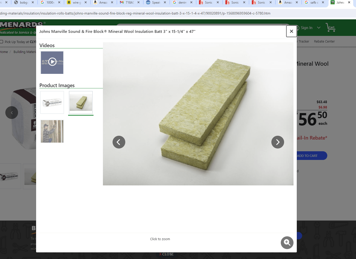Click the magnifier zoom-in button
This screenshot has height=259, width=356.
coord(287,243)
